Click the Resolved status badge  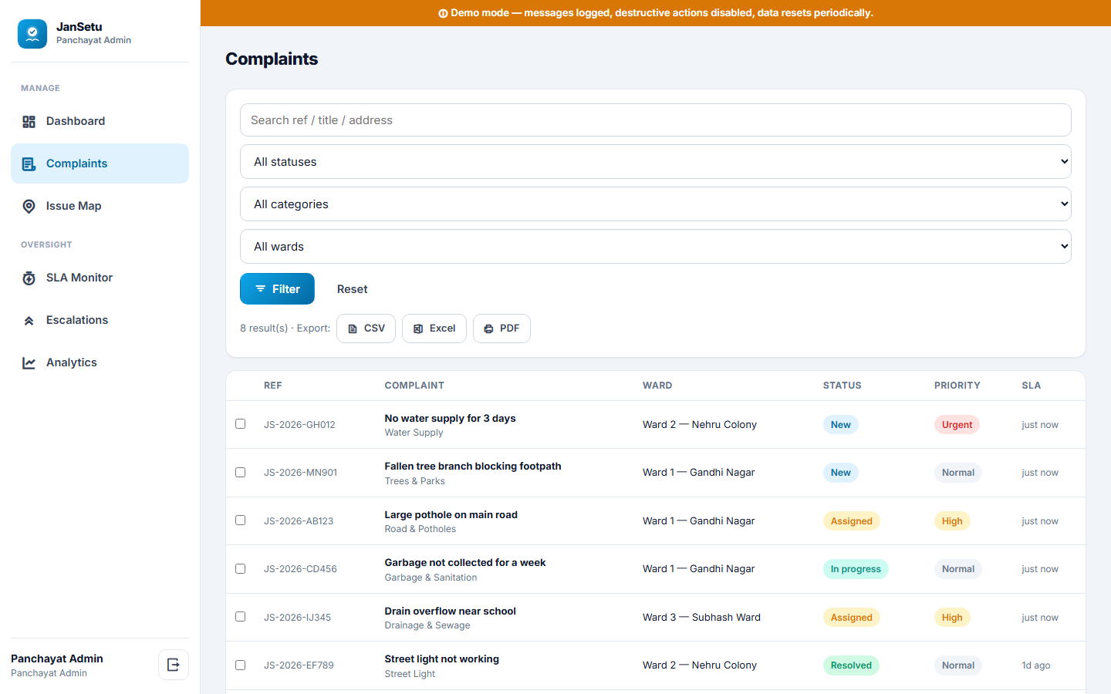point(851,665)
